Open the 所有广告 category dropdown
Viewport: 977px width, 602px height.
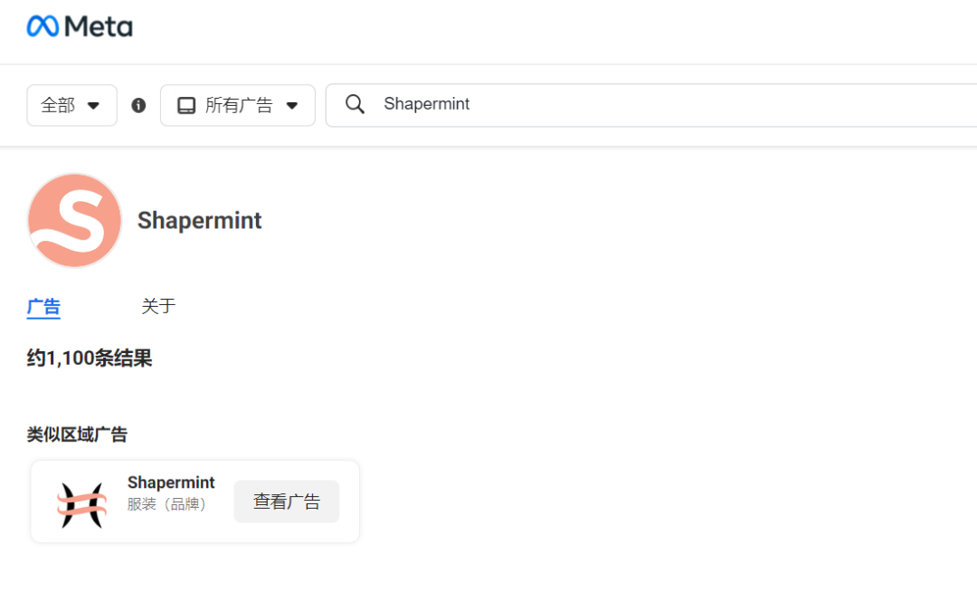[239, 105]
